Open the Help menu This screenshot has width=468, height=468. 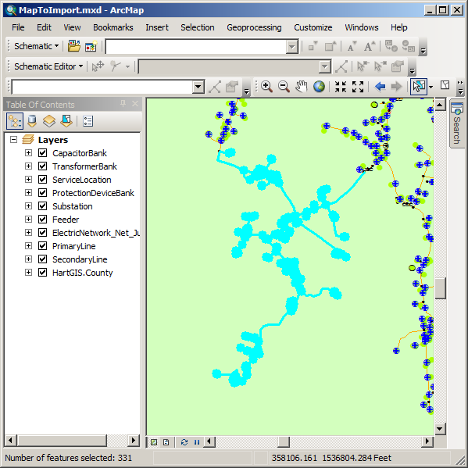[398, 27]
